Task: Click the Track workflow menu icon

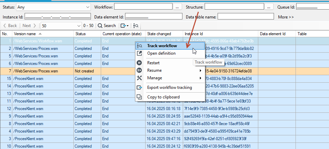Action: coord(139,46)
